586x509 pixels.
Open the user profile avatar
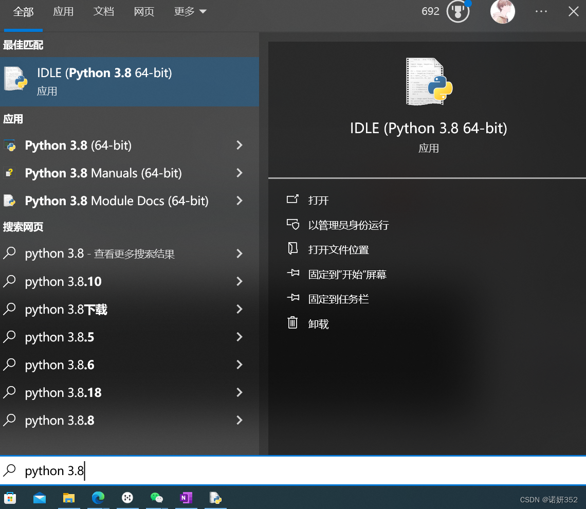[502, 12]
